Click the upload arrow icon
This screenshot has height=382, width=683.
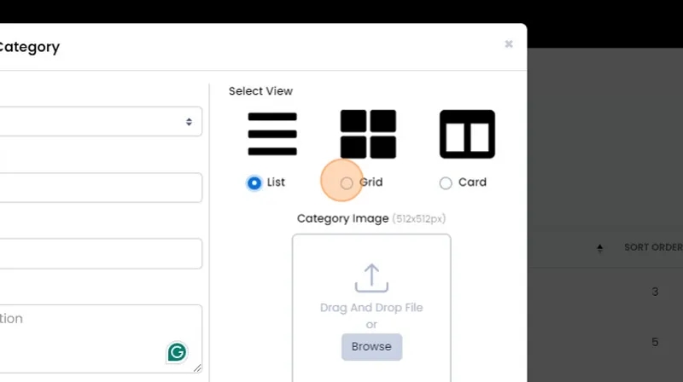[x=371, y=278]
